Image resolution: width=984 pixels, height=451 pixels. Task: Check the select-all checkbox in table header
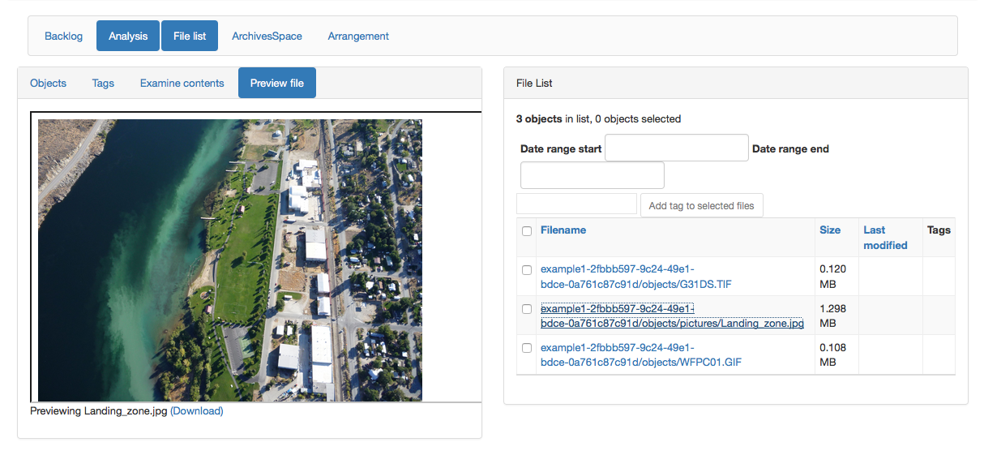click(x=527, y=231)
